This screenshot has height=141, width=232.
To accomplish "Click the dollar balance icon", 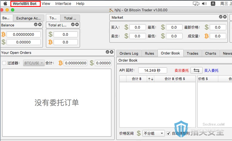I will pos(3,42).
